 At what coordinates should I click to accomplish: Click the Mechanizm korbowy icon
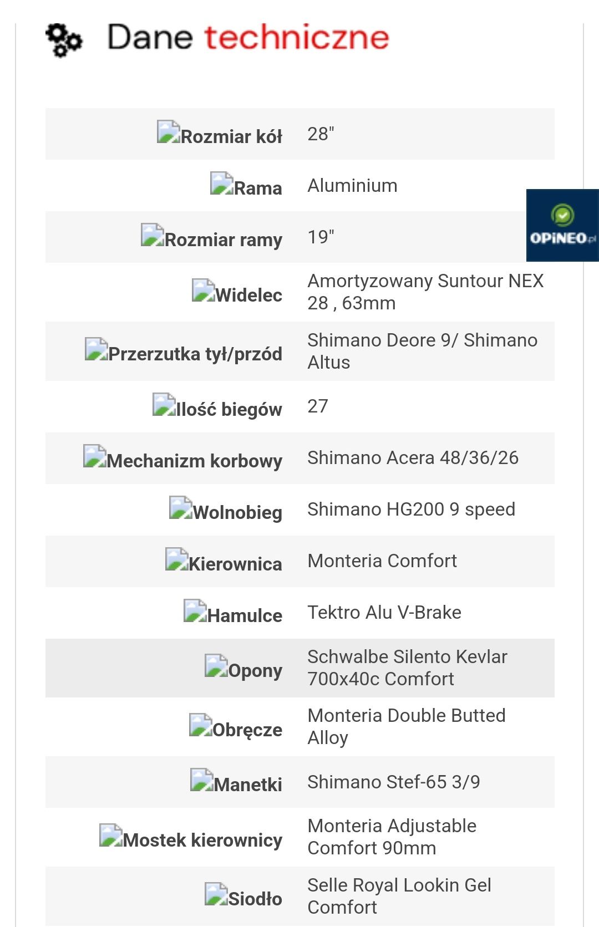(x=95, y=456)
